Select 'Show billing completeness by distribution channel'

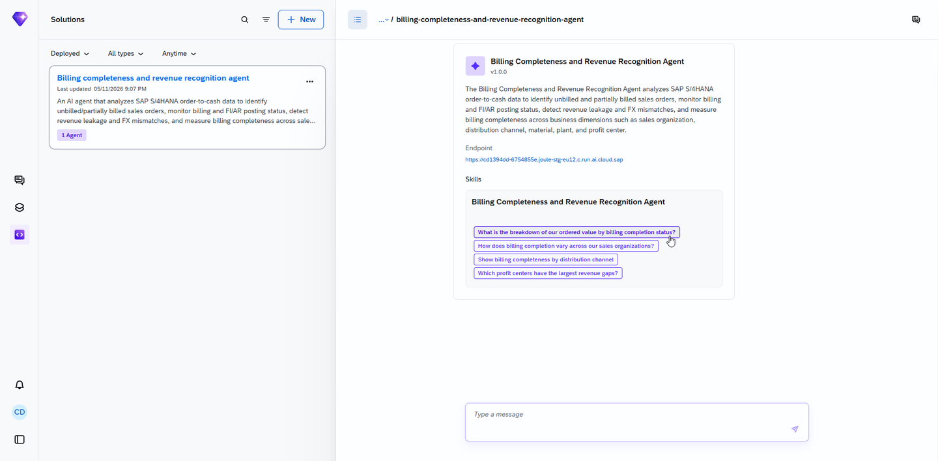point(546,259)
